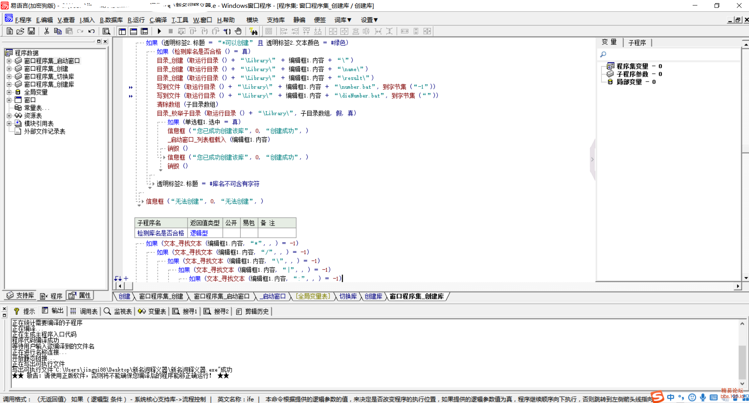Open the 变量表 tab
This screenshot has width=749, height=403.
pos(152,311)
